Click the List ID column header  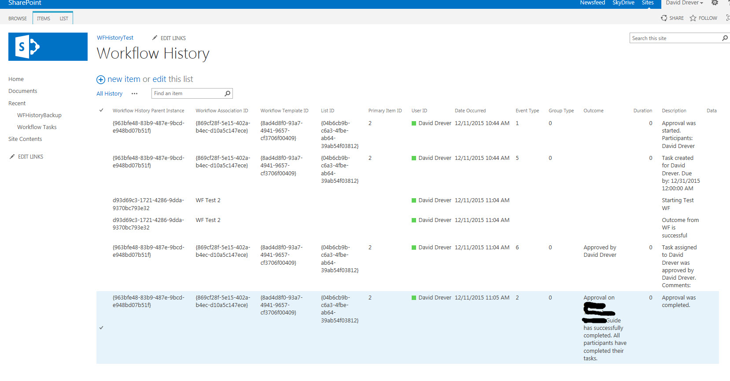point(328,111)
